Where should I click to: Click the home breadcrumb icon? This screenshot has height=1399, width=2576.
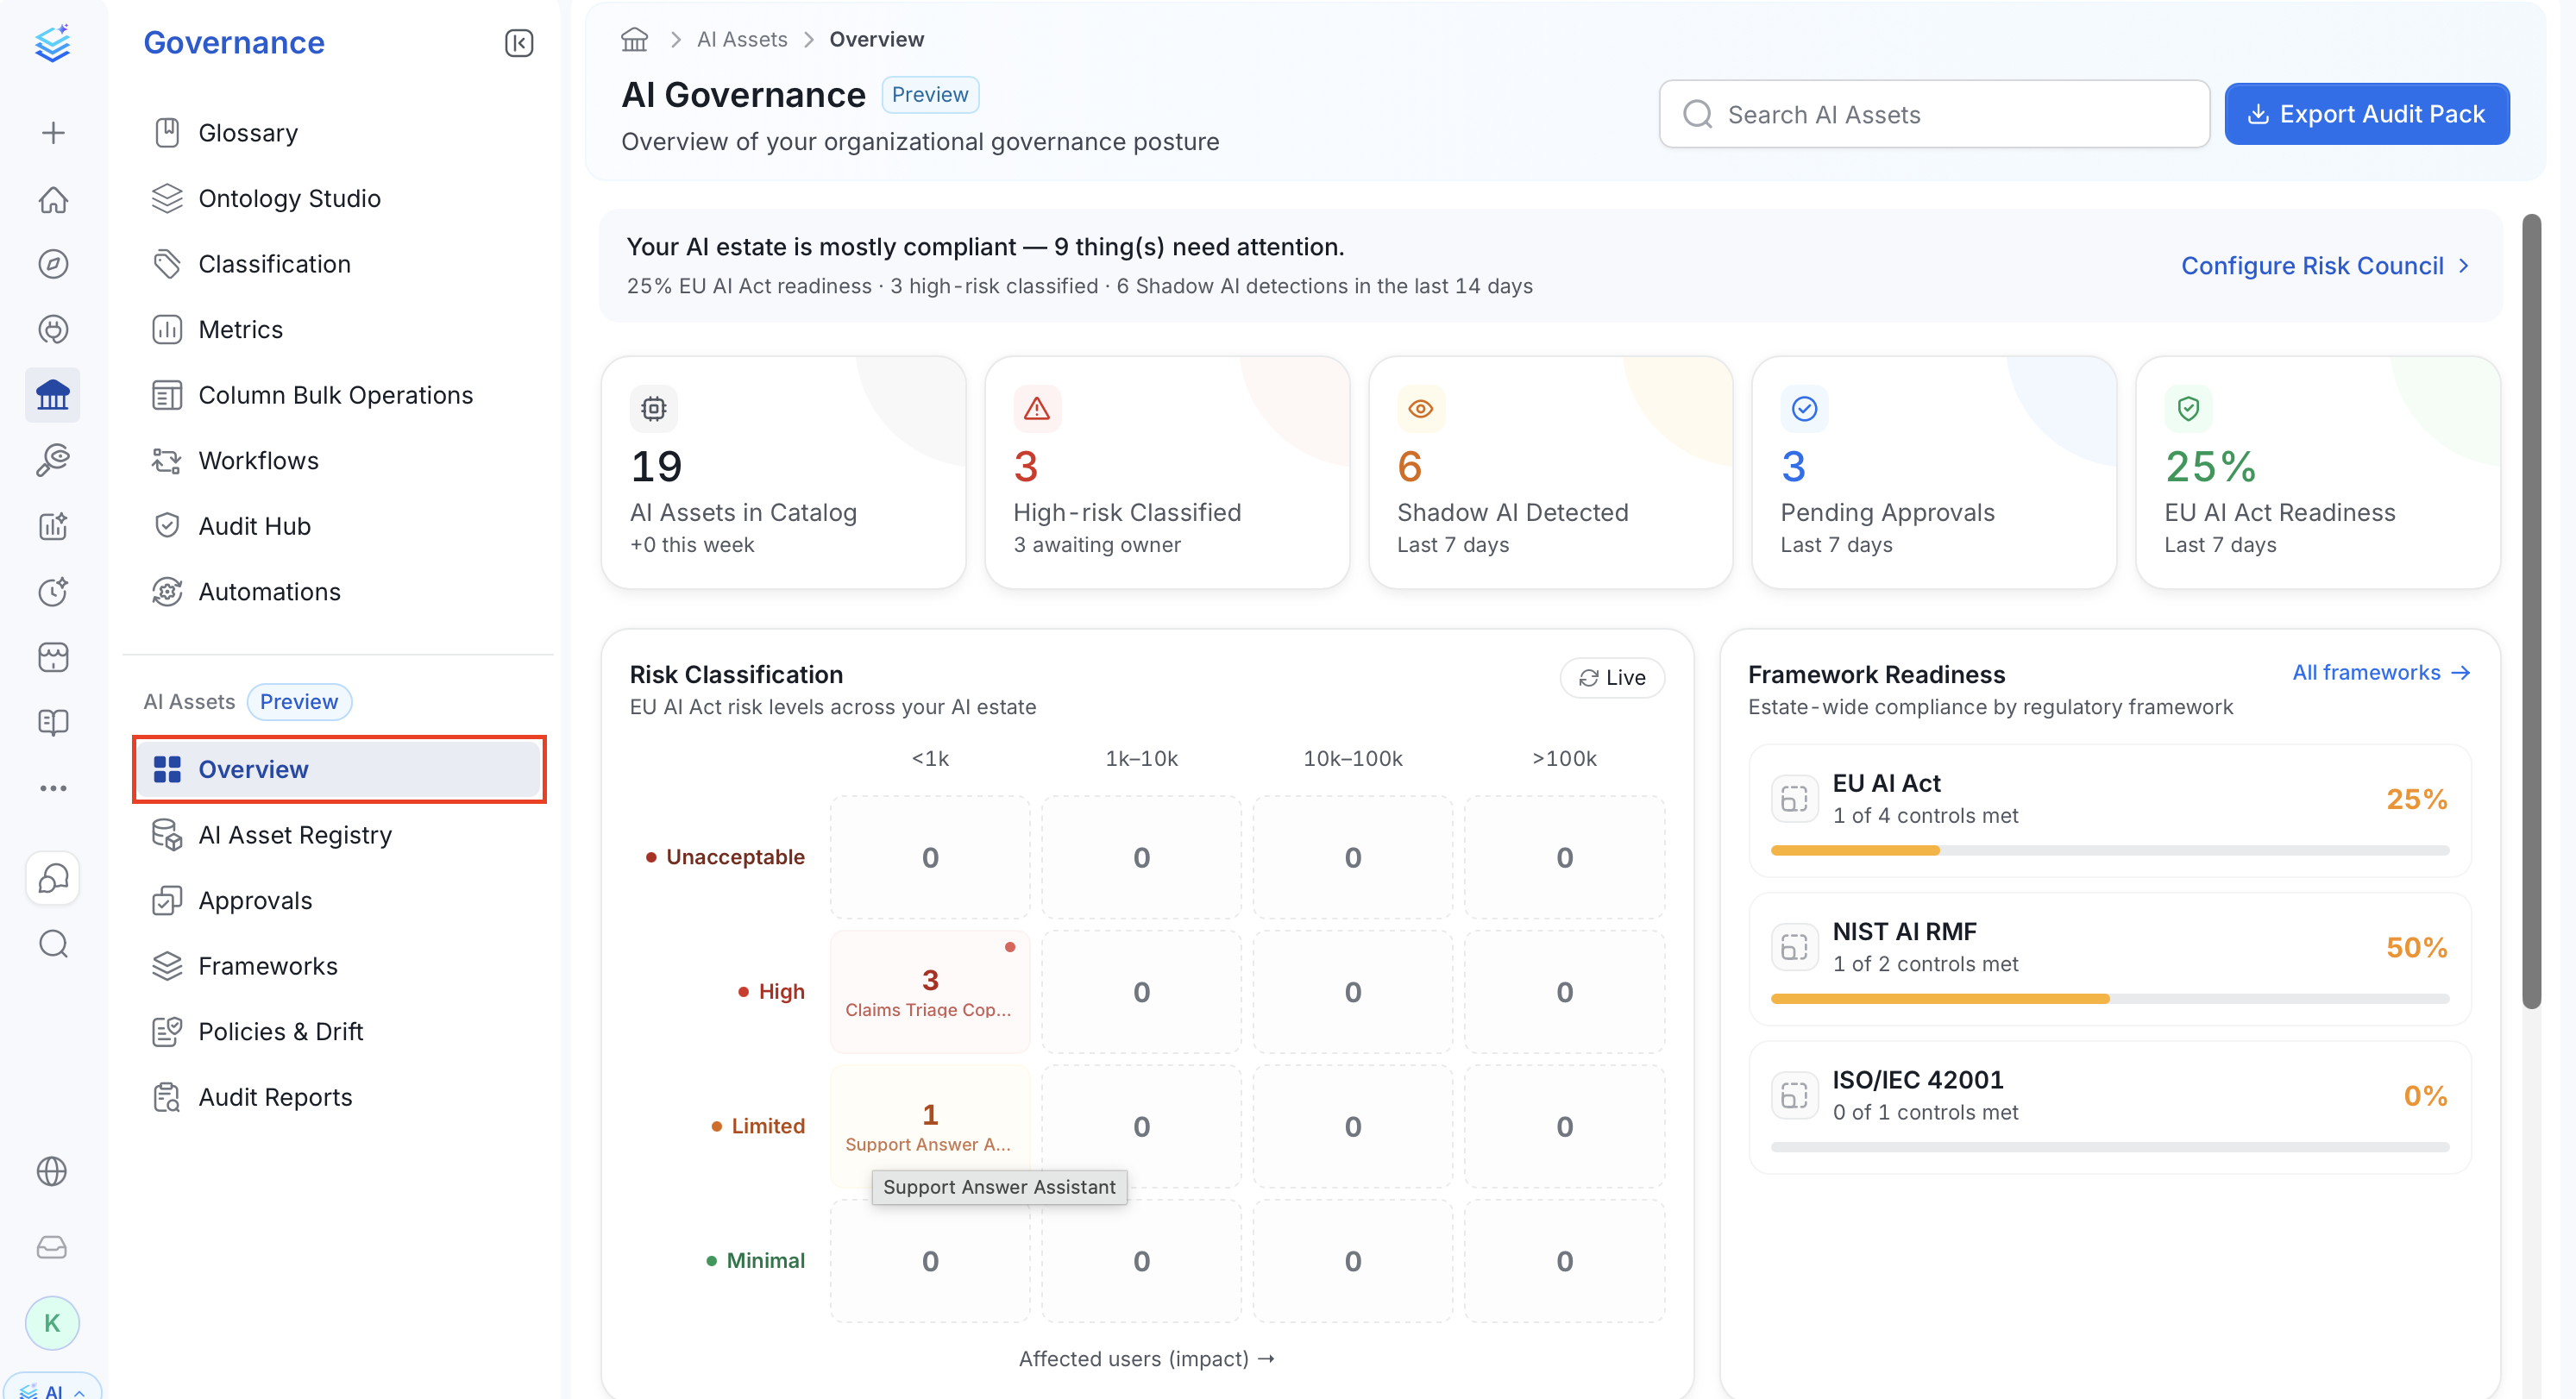pyautogui.click(x=634, y=39)
